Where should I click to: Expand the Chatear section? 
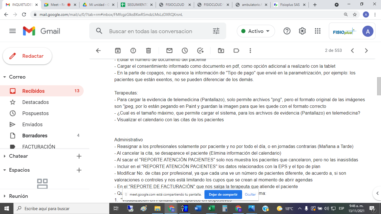click(x=5, y=156)
